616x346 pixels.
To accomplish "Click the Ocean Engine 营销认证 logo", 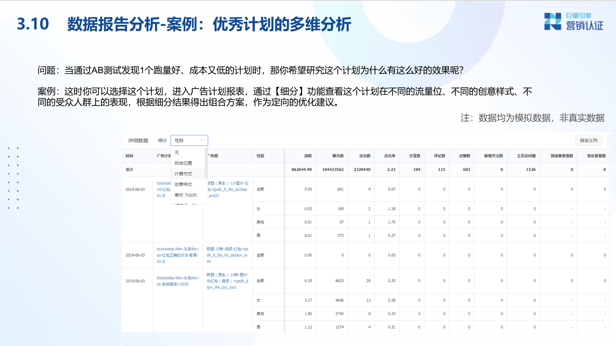I will pos(573,21).
